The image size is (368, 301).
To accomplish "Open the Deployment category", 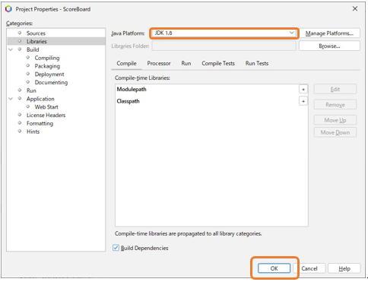I will (x=49, y=74).
